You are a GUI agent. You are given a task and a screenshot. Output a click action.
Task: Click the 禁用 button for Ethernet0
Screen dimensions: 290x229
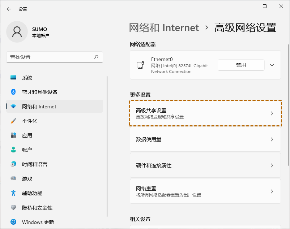coord(241,65)
